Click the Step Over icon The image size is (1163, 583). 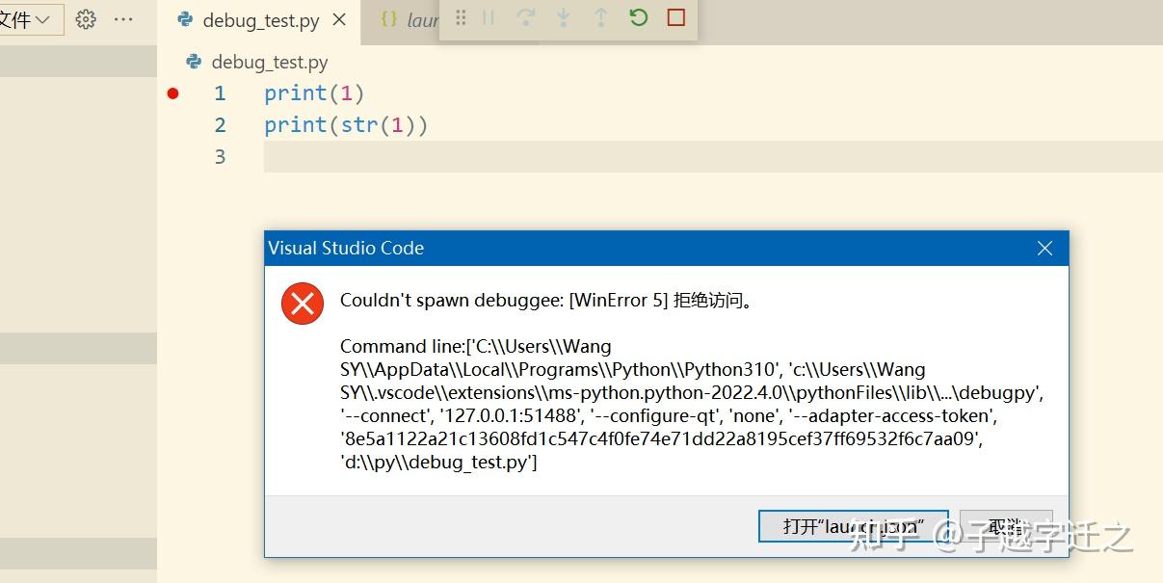pyautogui.click(x=525, y=18)
